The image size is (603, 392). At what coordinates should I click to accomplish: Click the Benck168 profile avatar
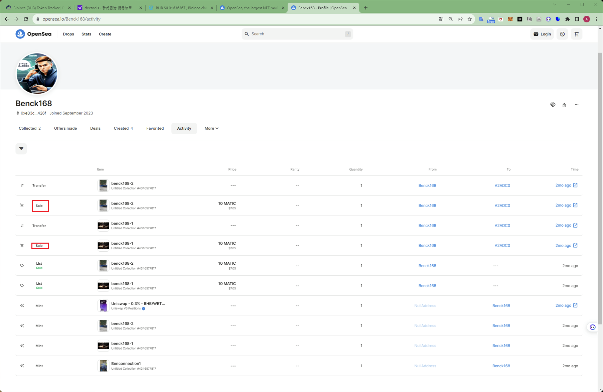point(37,73)
